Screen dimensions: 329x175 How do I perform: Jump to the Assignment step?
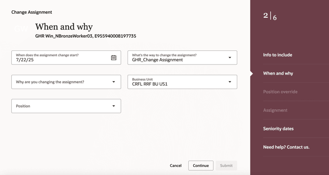pos(275,110)
